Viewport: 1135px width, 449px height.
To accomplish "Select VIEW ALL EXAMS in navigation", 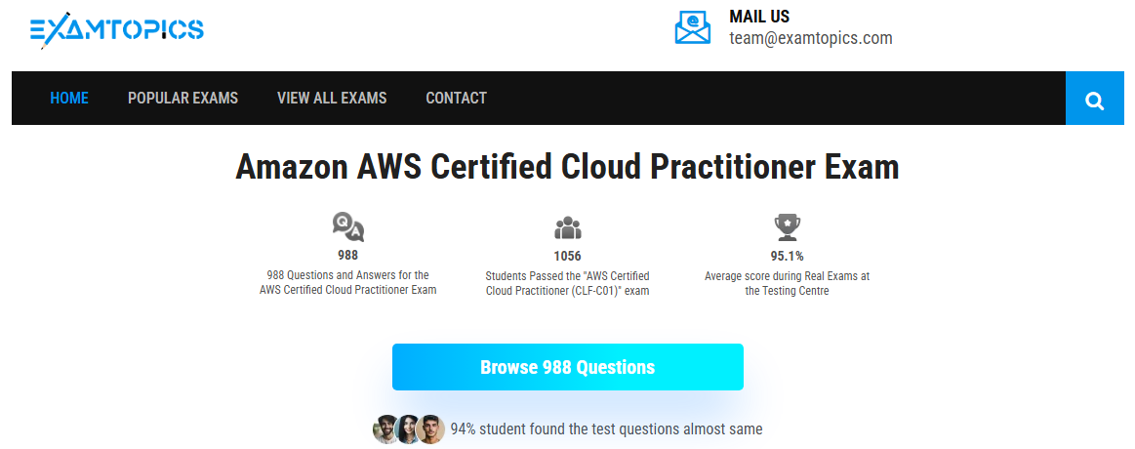I will pos(332,98).
